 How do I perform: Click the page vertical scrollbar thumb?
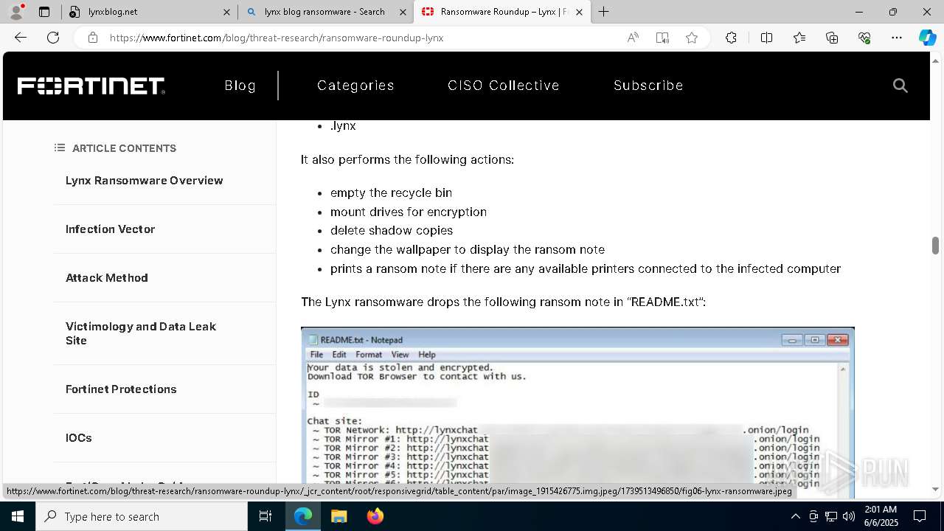coord(935,246)
